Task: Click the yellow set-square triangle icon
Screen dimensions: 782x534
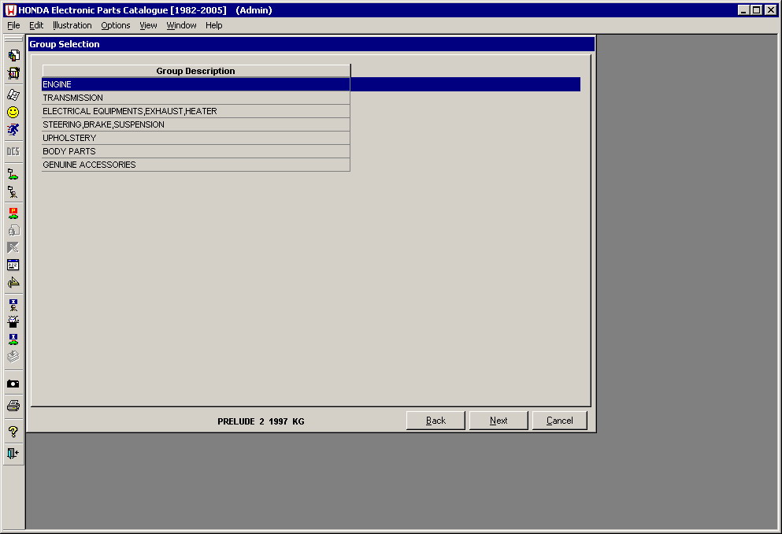Action: pos(13,283)
